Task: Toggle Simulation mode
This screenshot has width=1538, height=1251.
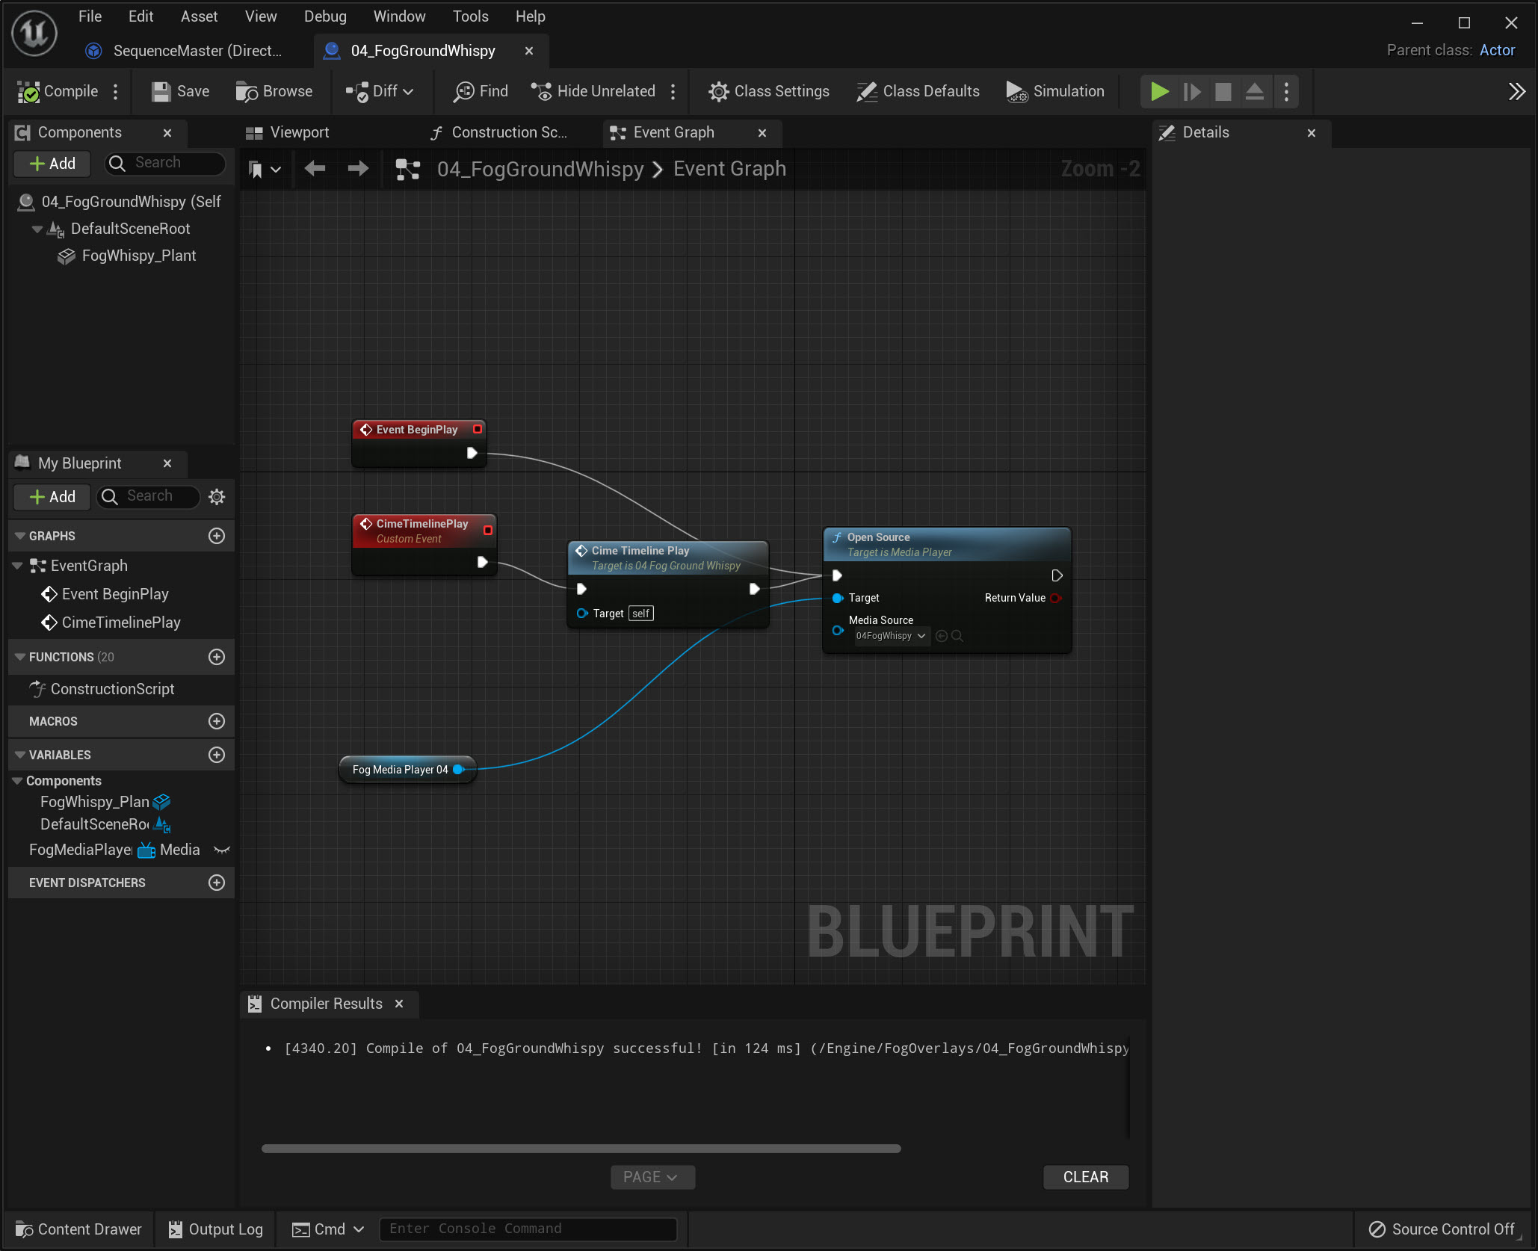Action: click(1055, 91)
